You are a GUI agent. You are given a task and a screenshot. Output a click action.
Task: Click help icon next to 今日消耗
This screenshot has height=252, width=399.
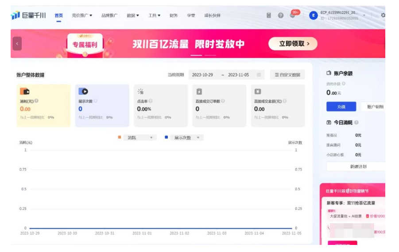pos(356,122)
